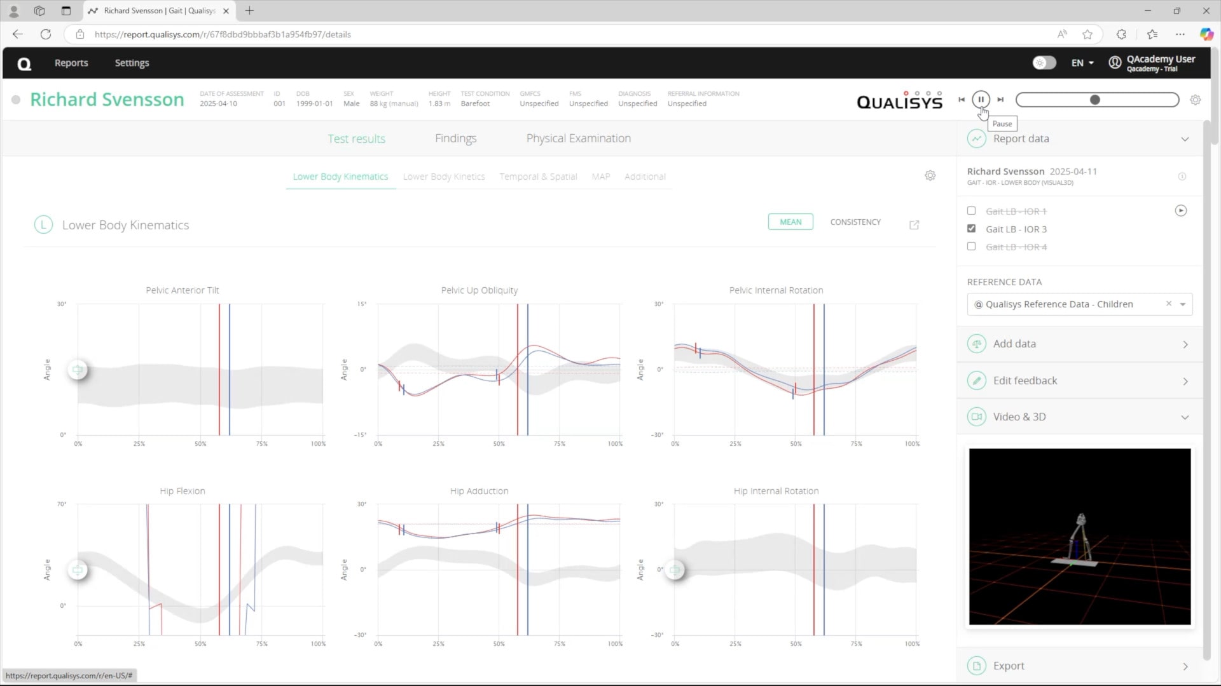Uncheck the Gait LB - IOR 3 checkbox

pos(971,229)
